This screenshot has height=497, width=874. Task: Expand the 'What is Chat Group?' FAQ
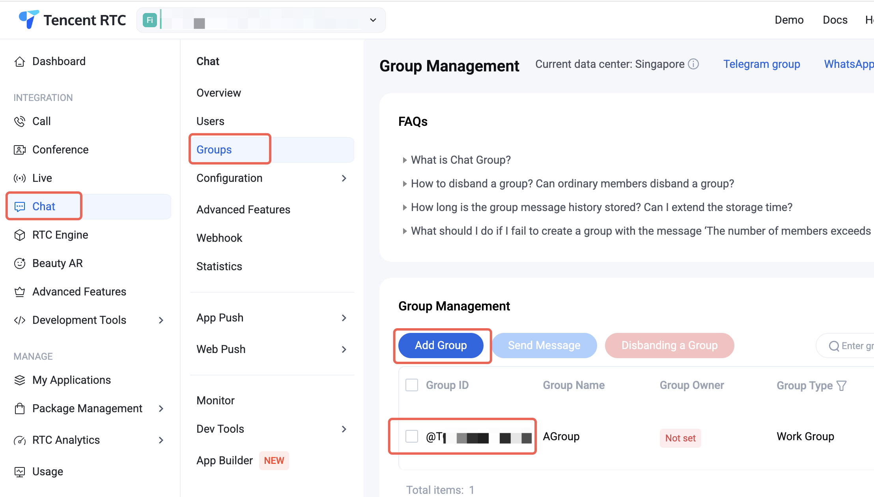(x=457, y=160)
